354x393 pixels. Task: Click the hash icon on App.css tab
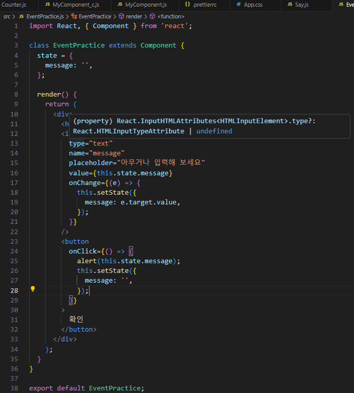238,4
